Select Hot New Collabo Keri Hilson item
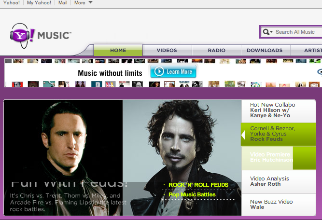Viewport: 322px width, 220px height. (x=279, y=111)
